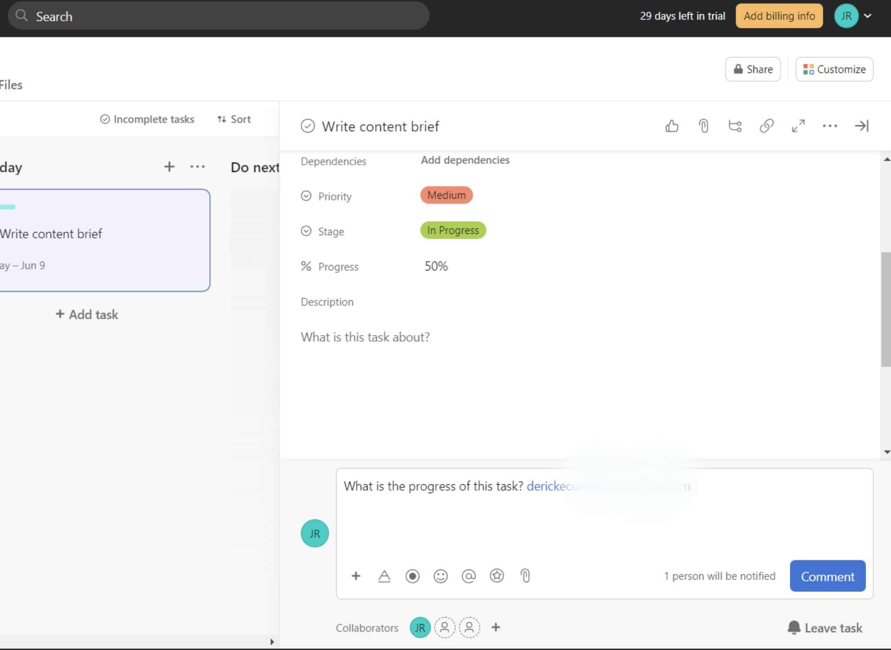Add a subtask using the subtask icon
891x650 pixels.
coord(735,126)
